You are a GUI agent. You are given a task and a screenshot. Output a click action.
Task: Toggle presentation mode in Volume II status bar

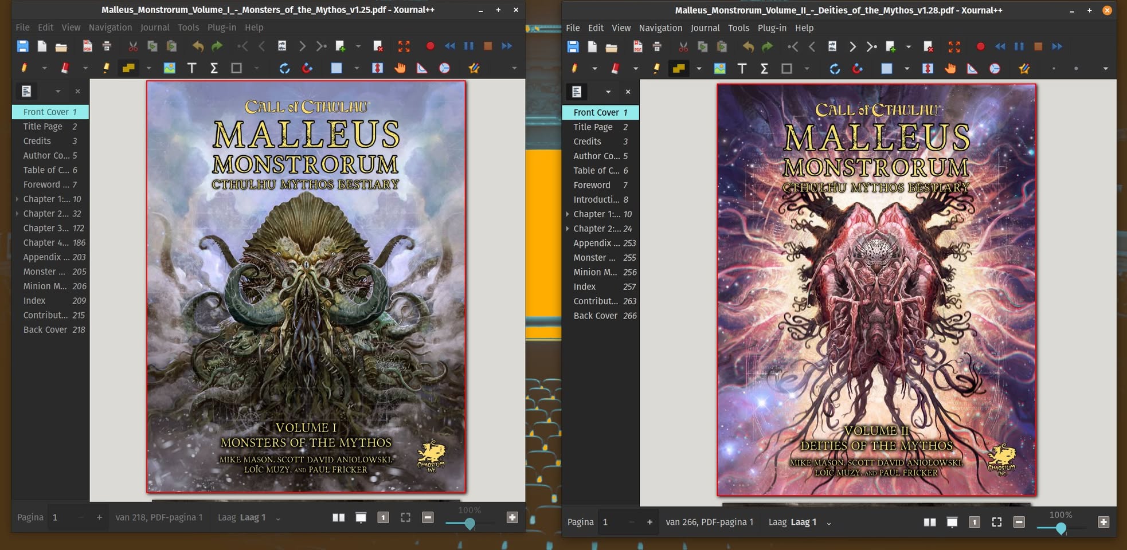coord(952,522)
